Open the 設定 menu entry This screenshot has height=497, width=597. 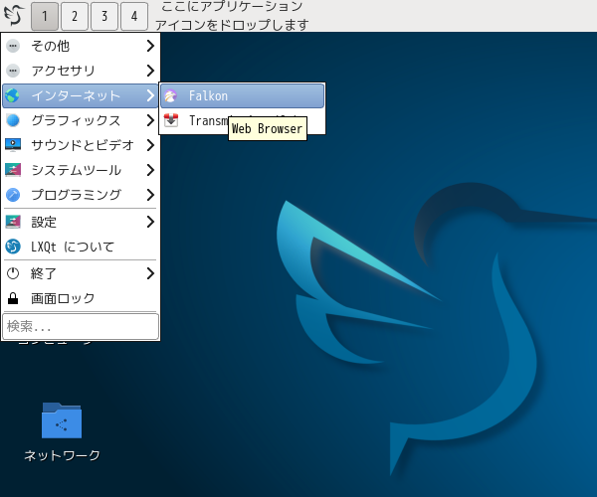pos(81,222)
